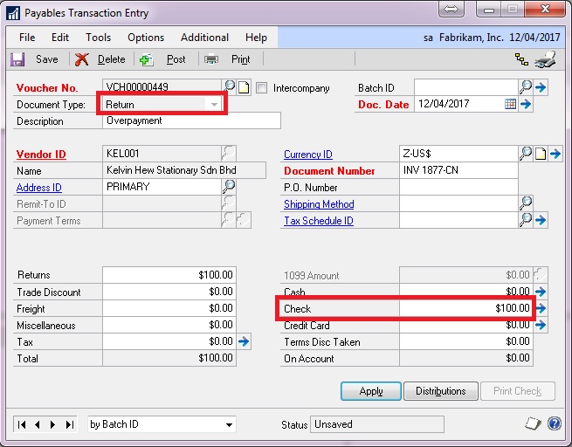Click the Document Number field
The width and height of the screenshot is (572, 447).
coord(459,170)
